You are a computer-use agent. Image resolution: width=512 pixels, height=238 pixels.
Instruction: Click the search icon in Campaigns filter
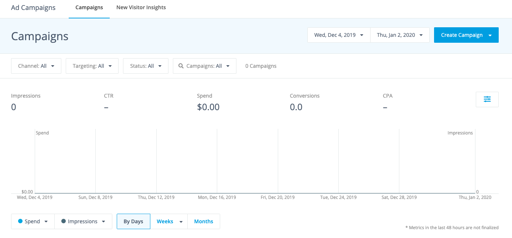[181, 66]
